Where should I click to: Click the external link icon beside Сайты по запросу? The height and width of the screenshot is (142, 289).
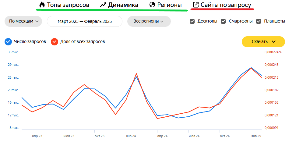coord(196,5)
